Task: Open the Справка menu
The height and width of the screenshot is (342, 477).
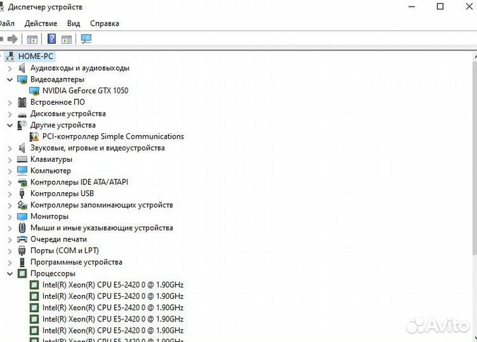Action: click(x=104, y=23)
